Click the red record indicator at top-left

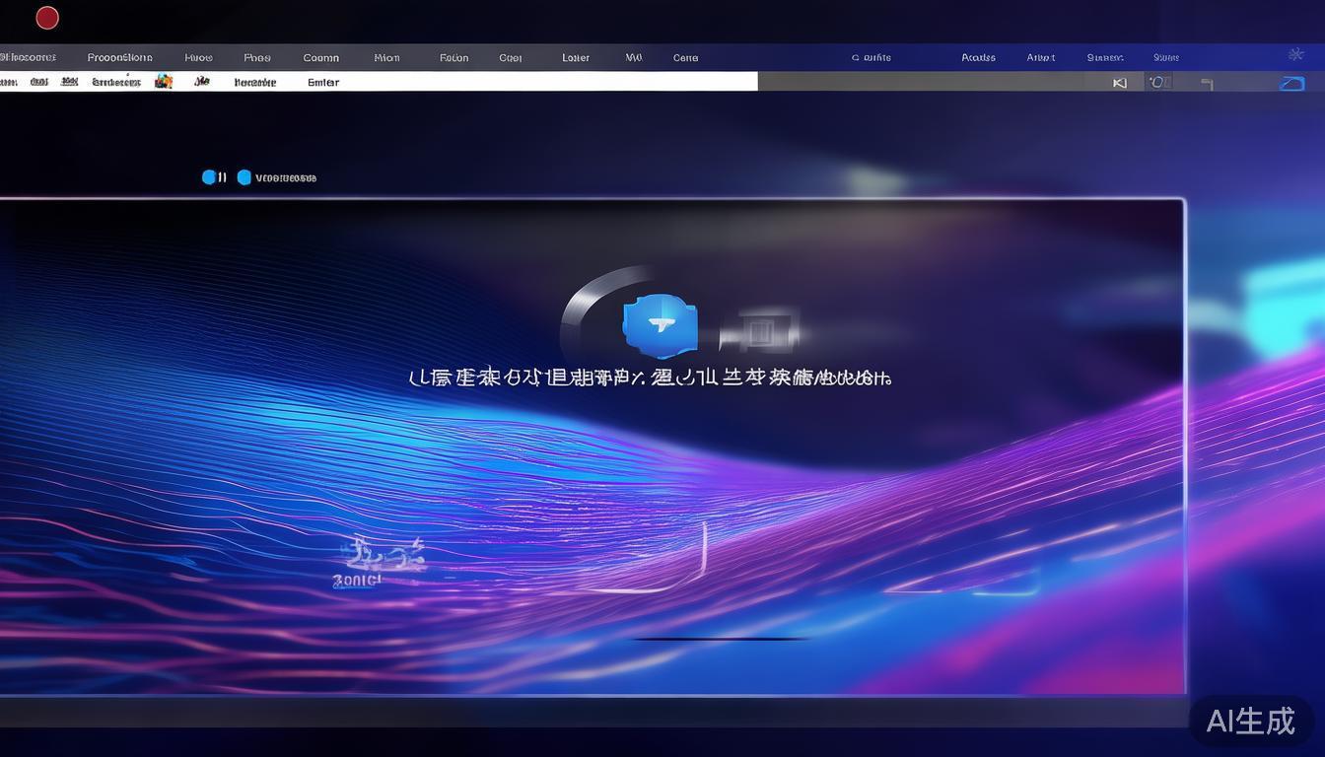tap(46, 17)
